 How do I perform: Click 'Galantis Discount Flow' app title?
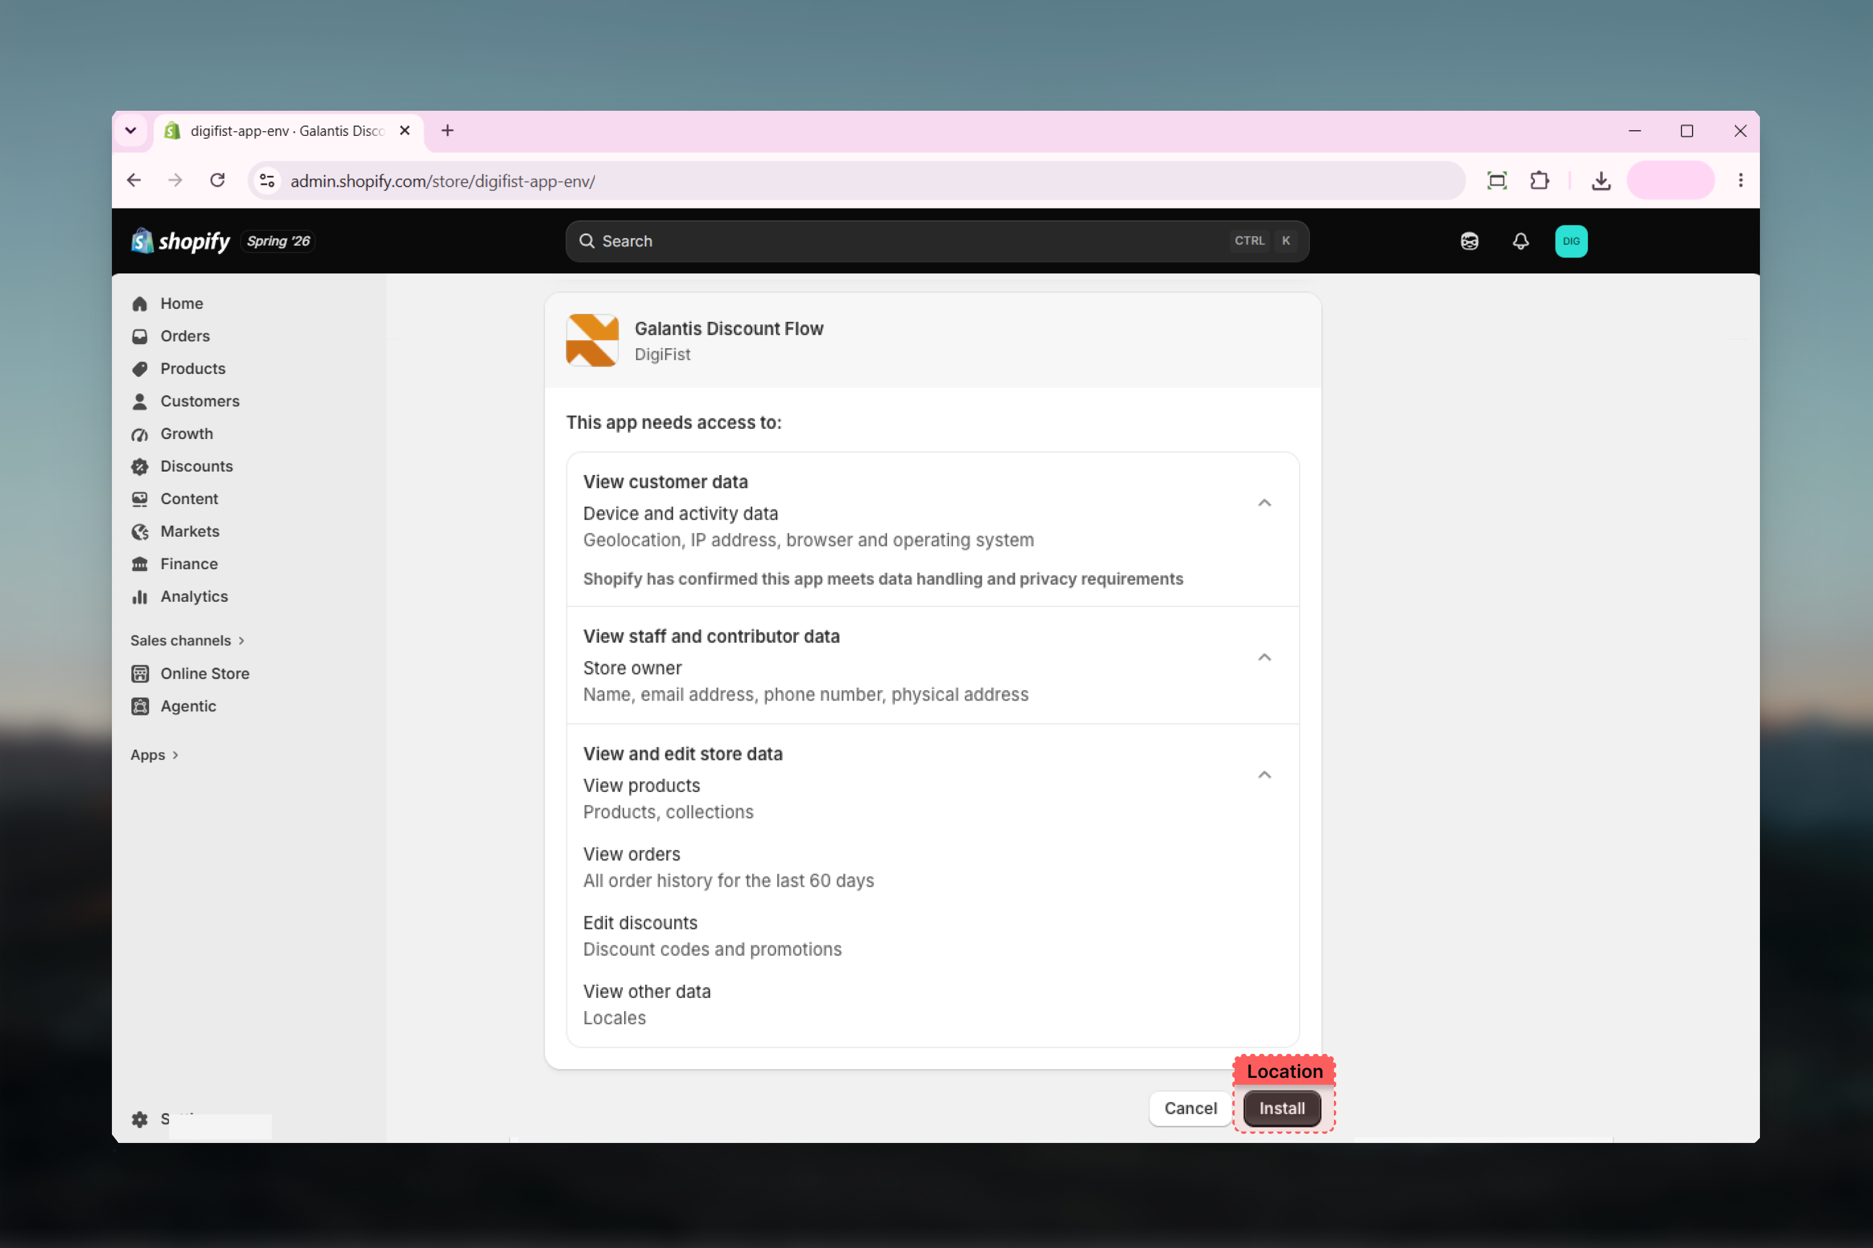coord(728,329)
